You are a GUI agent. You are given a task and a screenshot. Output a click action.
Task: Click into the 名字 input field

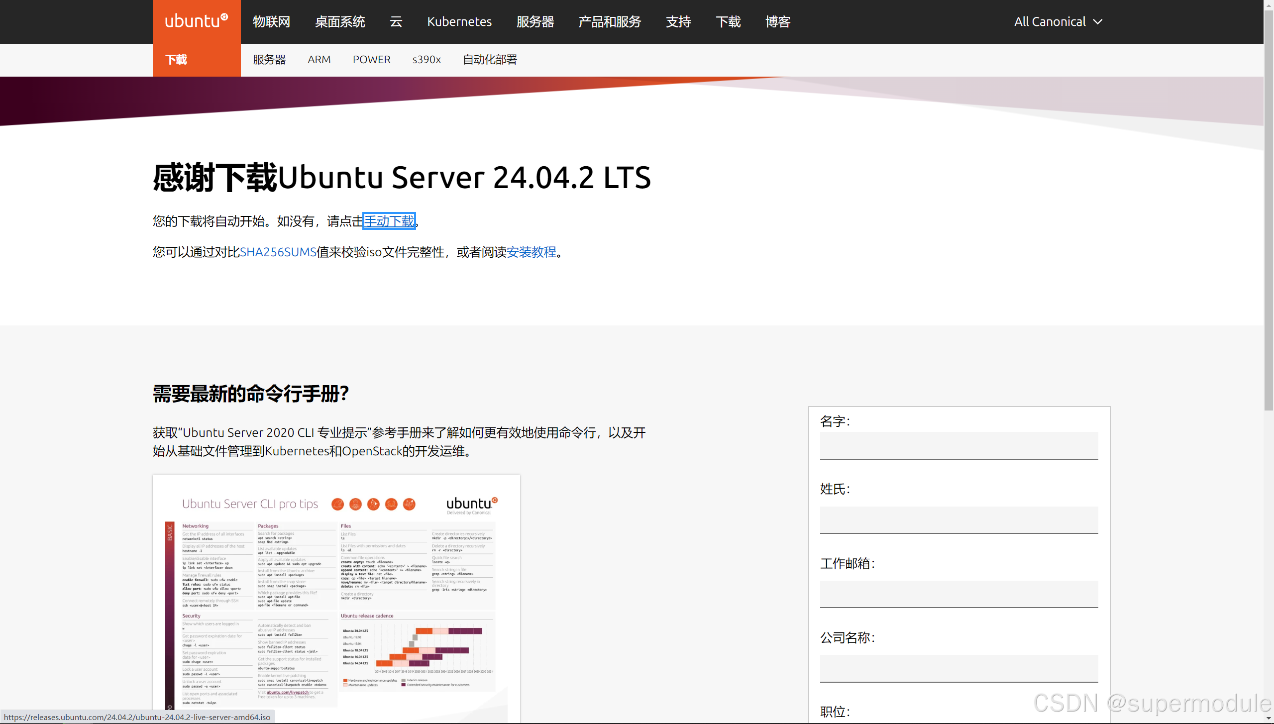958,445
